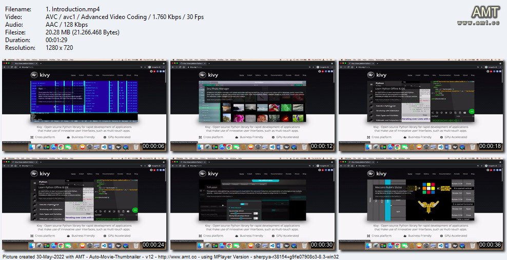Image resolution: width=507 pixels, height=260 pixels.
Task: Click the 'Cross platform' icon in the 00:00:06 thumbnail
Action: point(32,137)
